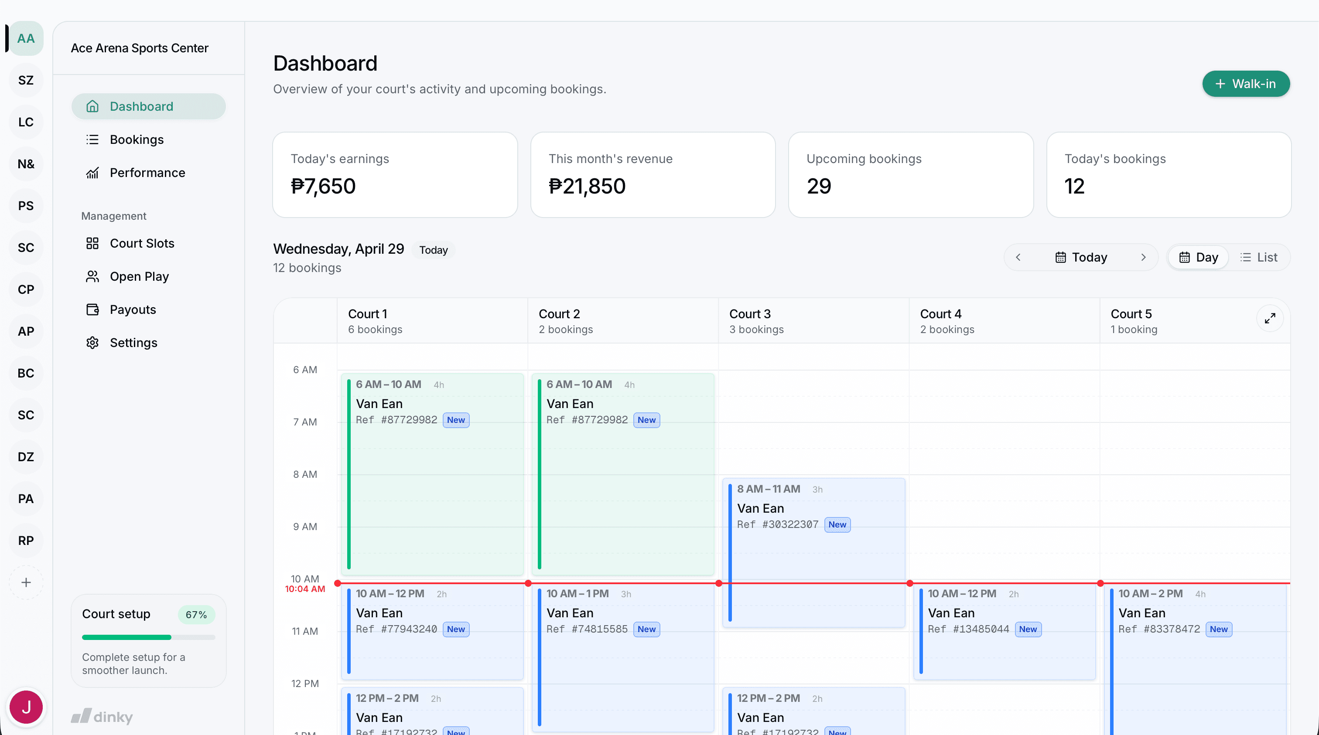The image size is (1319, 735).
Task: Open Dashboard in the sidebar
Action: click(148, 106)
